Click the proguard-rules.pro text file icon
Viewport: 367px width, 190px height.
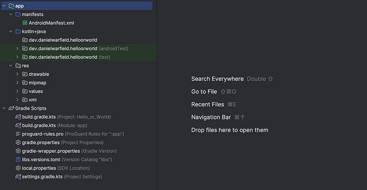18,134
